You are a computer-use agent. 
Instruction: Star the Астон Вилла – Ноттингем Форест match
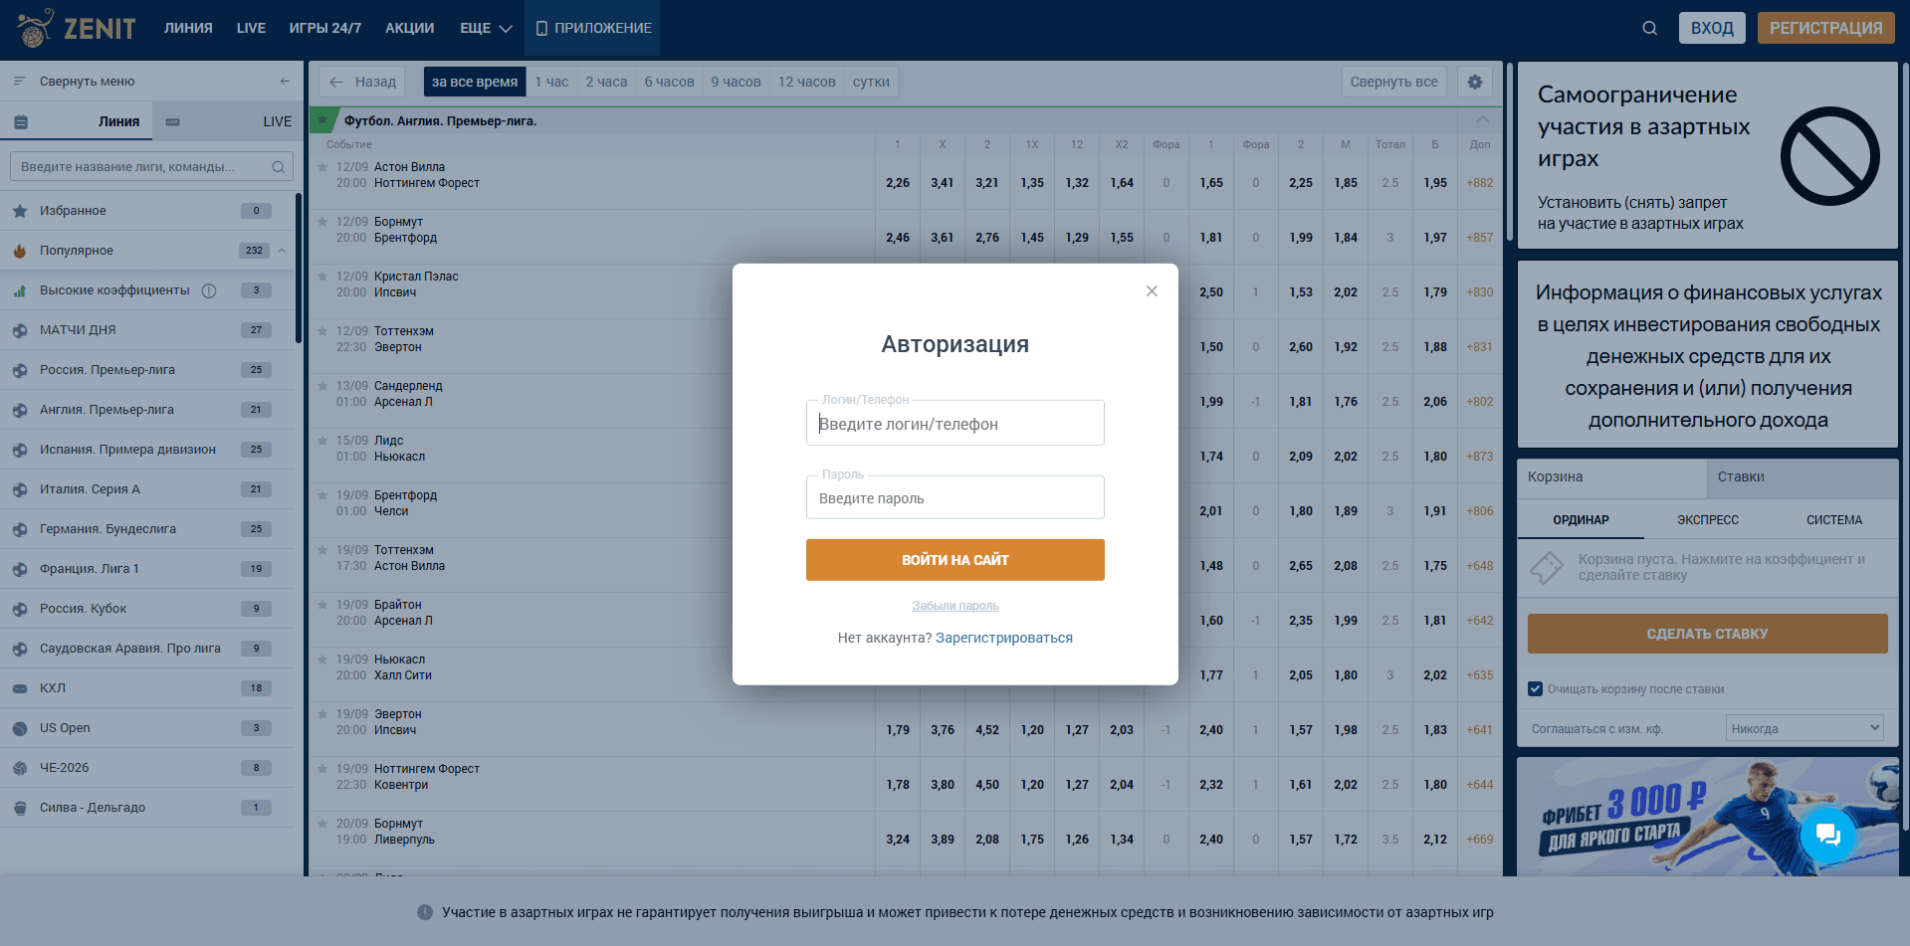click(x=322, y=167)
